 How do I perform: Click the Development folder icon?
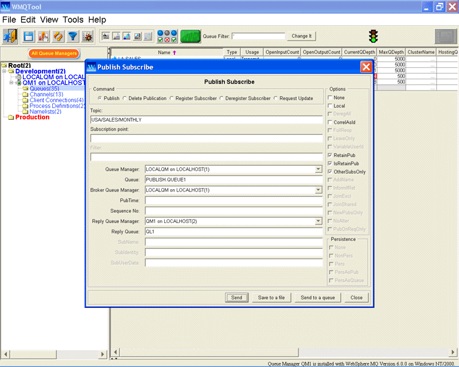[x=11, y=71]
